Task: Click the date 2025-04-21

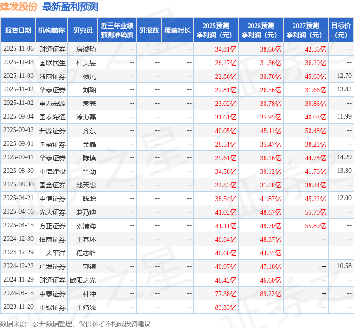Action: click(x=19, y=198)
